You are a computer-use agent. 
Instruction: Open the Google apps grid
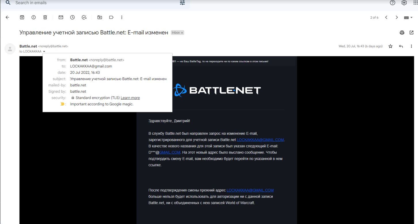[x=415, y=3]
